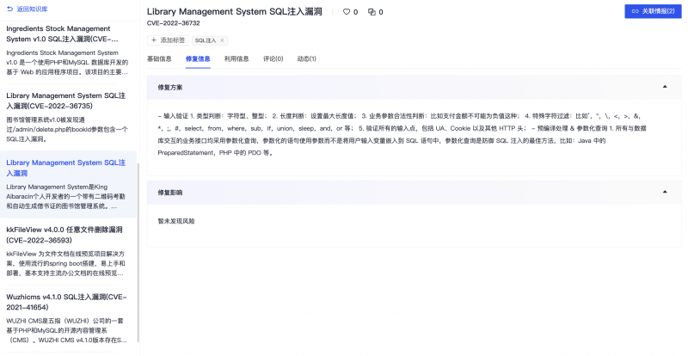This screenshot has height=356, width=688.
Task: Open Ingredients Stock Management System v1.0 entry
Action: click(x=68, y=52)
